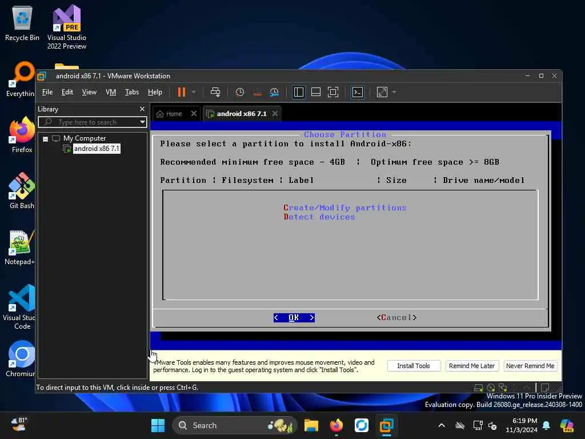Take a snapshot of this VM
The image size is (585, 439).
pos(239,92)
